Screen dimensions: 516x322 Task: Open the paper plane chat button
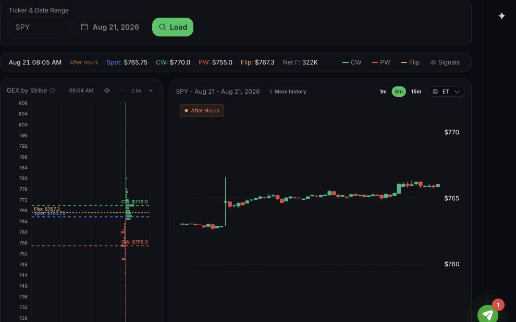tap(488, 315)
